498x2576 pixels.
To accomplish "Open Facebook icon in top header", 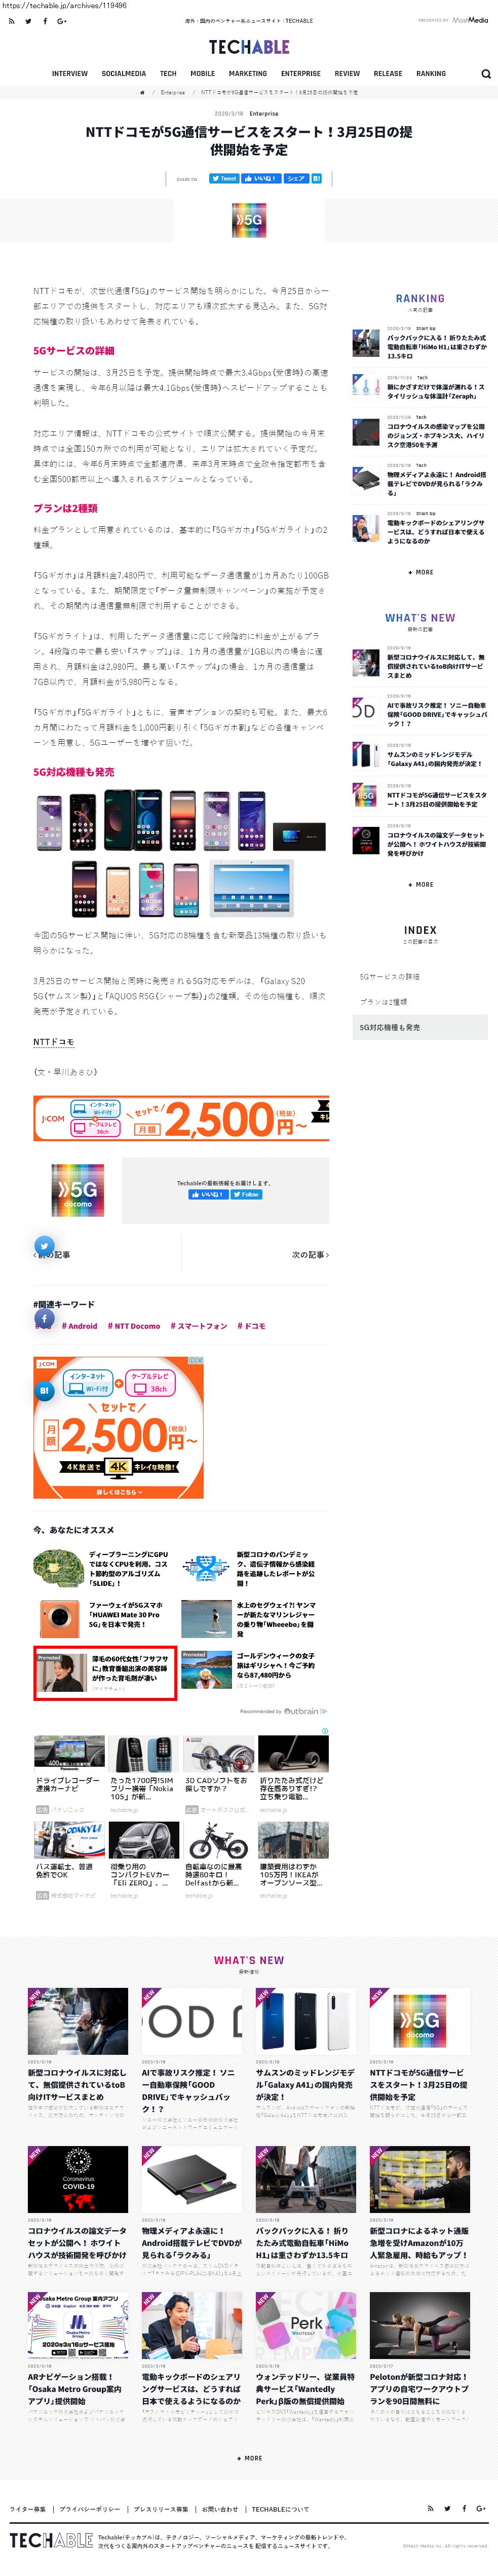I will click(45, 20).
